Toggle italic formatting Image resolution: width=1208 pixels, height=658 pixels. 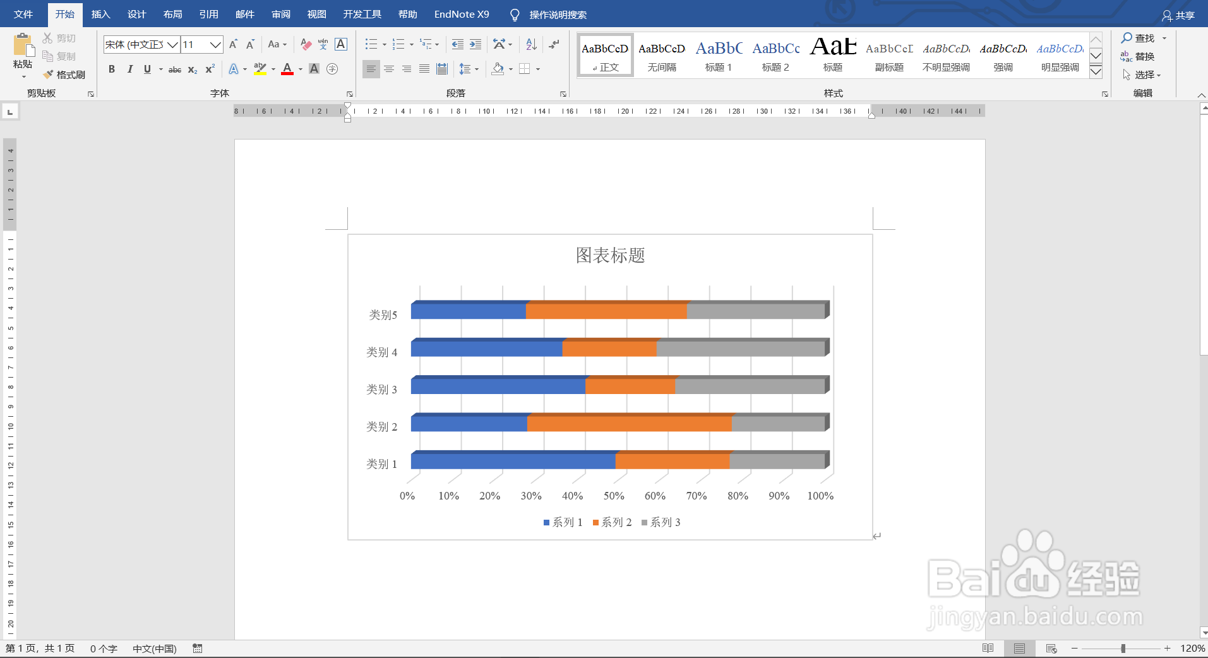coord(129,69)
